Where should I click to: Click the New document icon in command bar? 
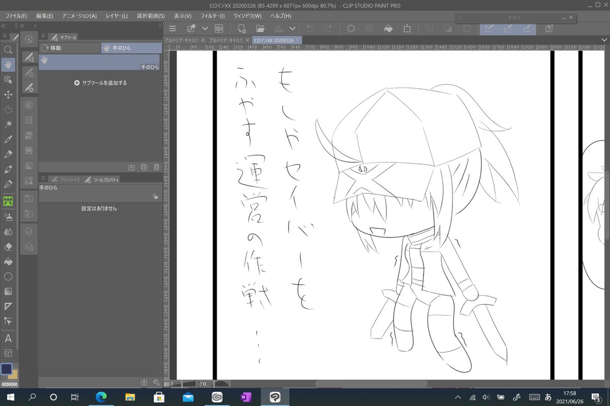click(x=242, y=28)
